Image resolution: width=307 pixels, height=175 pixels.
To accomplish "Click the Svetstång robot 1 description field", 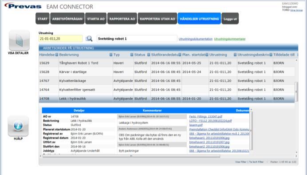I will [x=137, y=39].
